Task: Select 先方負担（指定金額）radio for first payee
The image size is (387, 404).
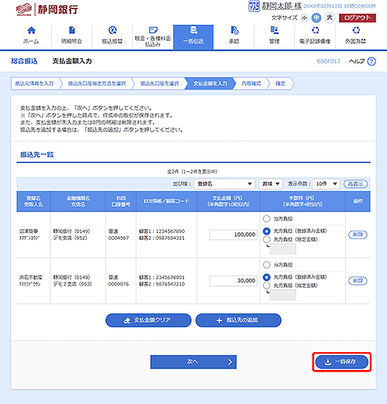Action: [266, 239]
